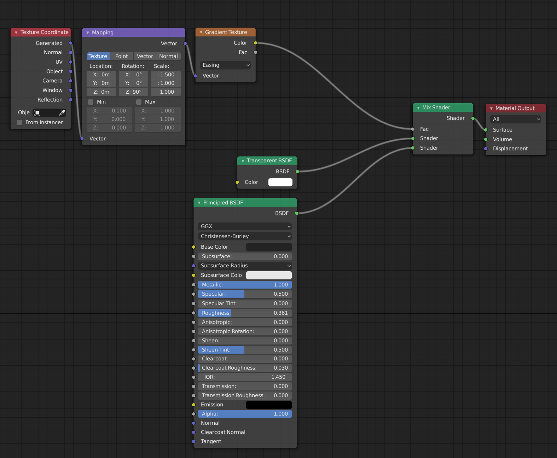This screenshot has width=557, height=458.
Task: Switch Mapping type to Point tab
Action: coord(121,56)
